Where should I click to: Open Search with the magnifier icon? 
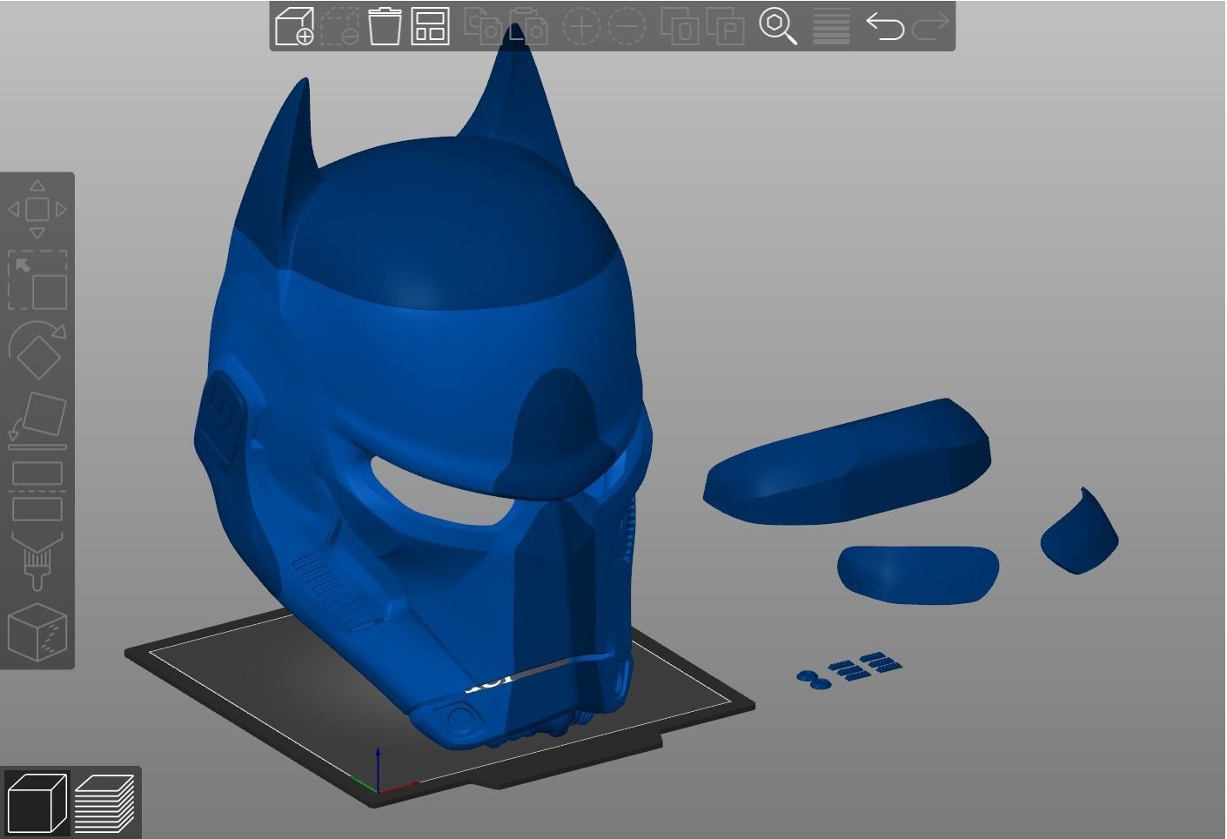[x=778, y=26]
